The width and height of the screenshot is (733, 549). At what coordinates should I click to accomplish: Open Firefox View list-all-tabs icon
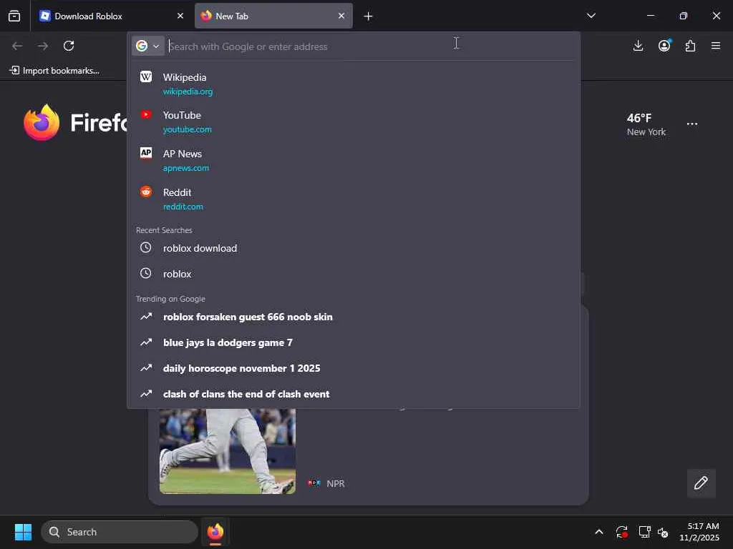14,16
